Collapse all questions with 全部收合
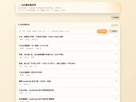Screen dimensions: 136x102 [113, 31]
